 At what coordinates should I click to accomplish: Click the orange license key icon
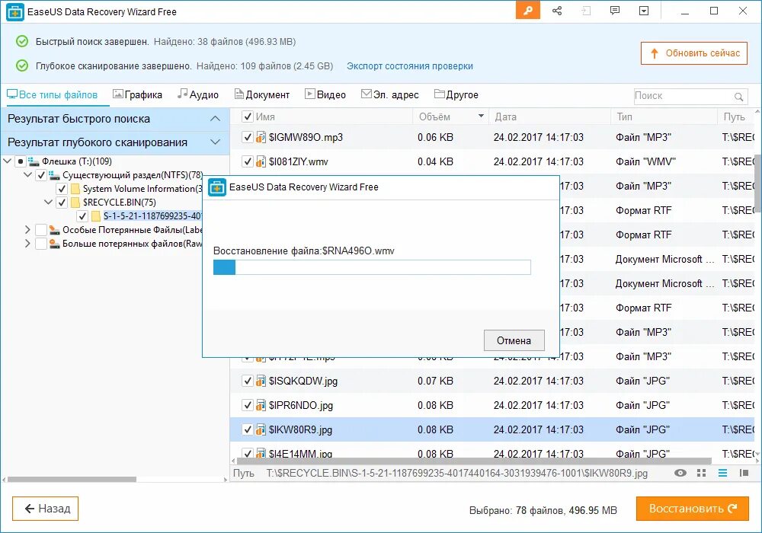pyautogui.click(x=527, y=11)
